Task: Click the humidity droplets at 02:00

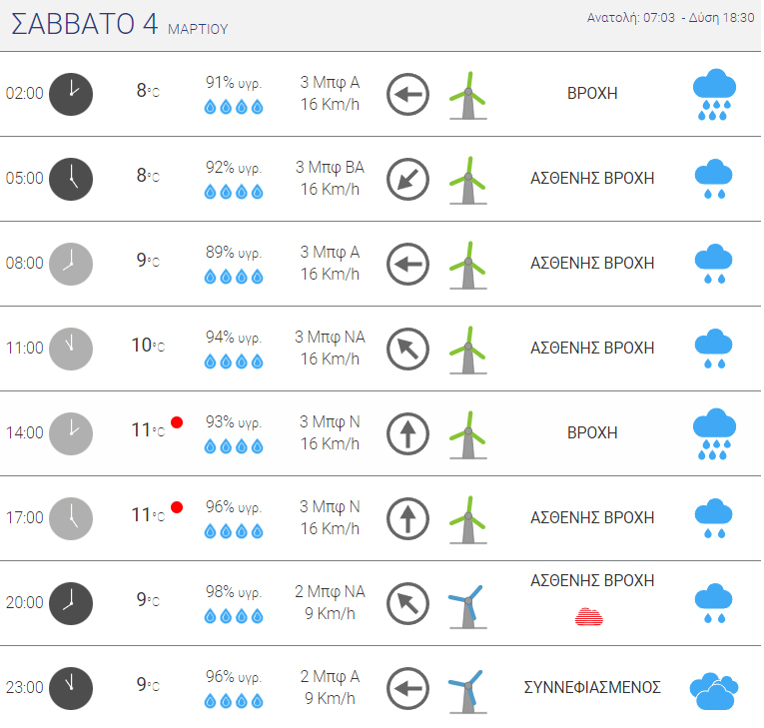Action: point(234,107)
